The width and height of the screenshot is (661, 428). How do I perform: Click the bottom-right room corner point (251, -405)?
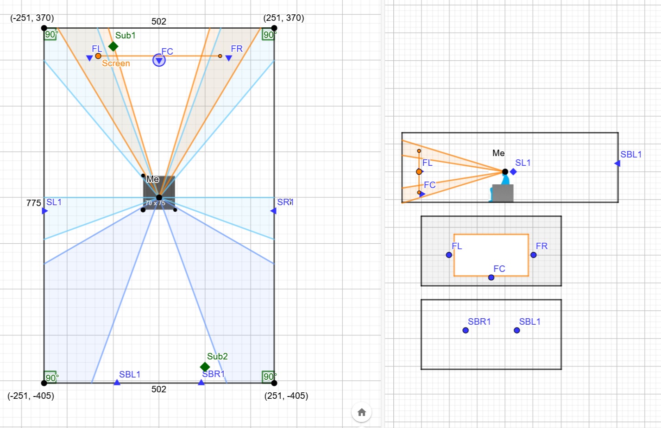pos(274,383)
